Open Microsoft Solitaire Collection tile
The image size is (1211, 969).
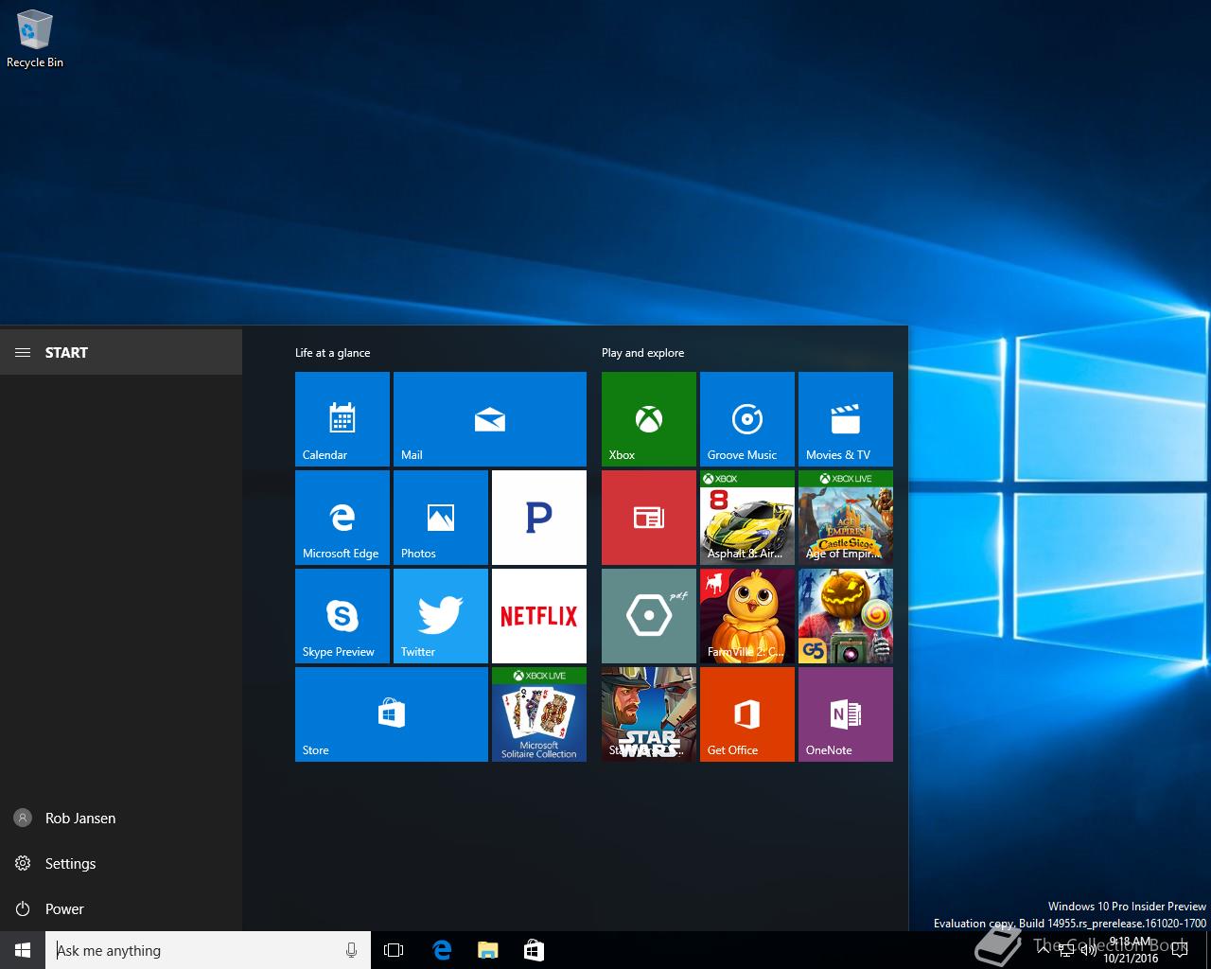click(539, 714)
